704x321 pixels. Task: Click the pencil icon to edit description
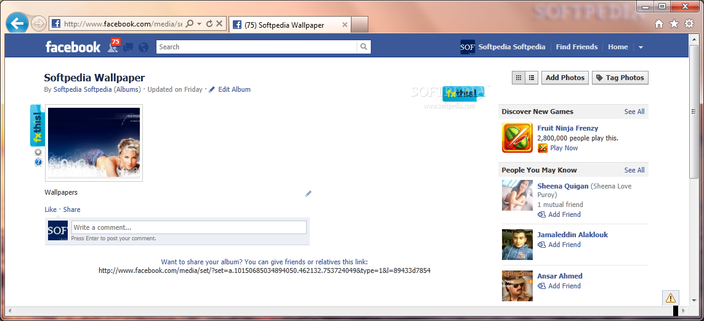[309, 193]
